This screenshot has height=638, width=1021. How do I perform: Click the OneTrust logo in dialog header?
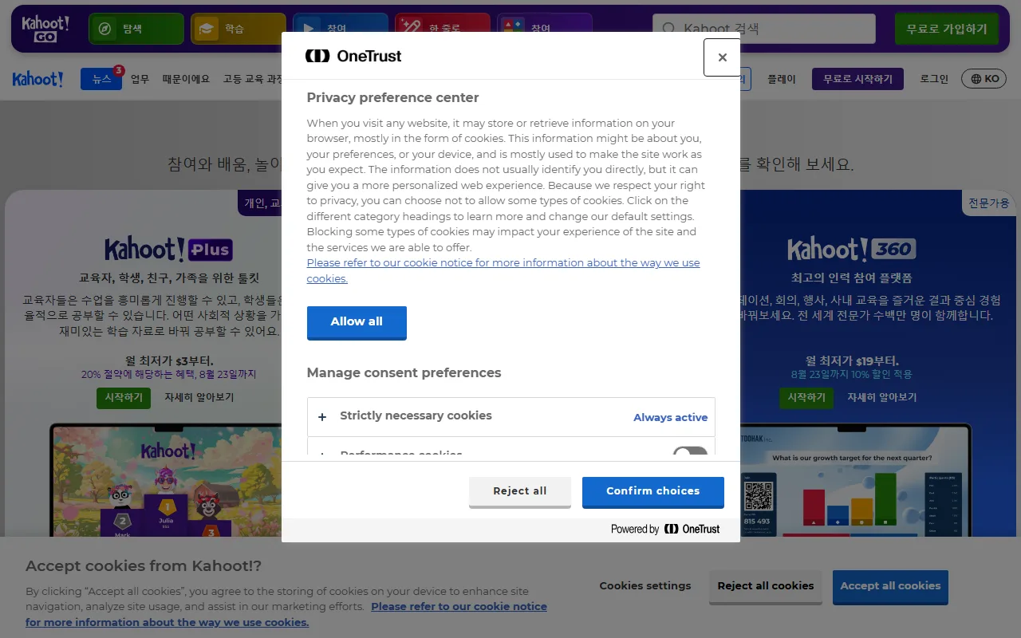click(x=353, y=56)
